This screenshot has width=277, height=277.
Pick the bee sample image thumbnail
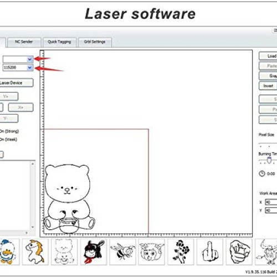click(122, 252)
